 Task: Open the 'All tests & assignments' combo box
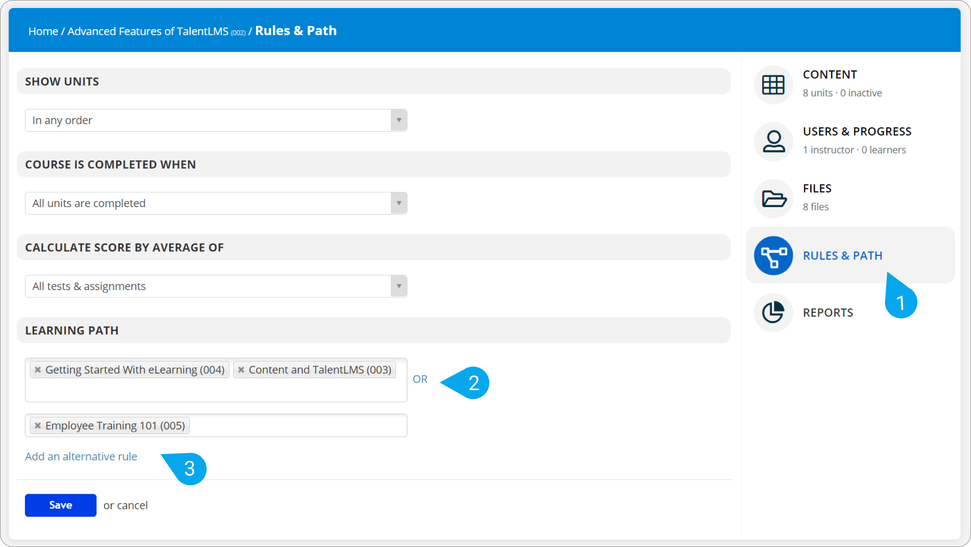tap(216, 286)
